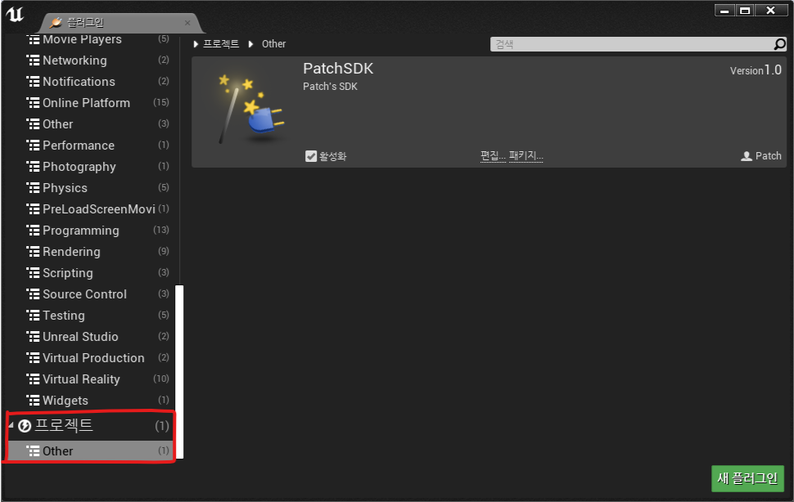
Task: Toggle the 활성화 checkbox for PatchSDK
Action: [x=311, y=156]
